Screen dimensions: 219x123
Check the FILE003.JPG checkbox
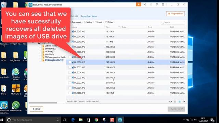(x=70, y=78)
